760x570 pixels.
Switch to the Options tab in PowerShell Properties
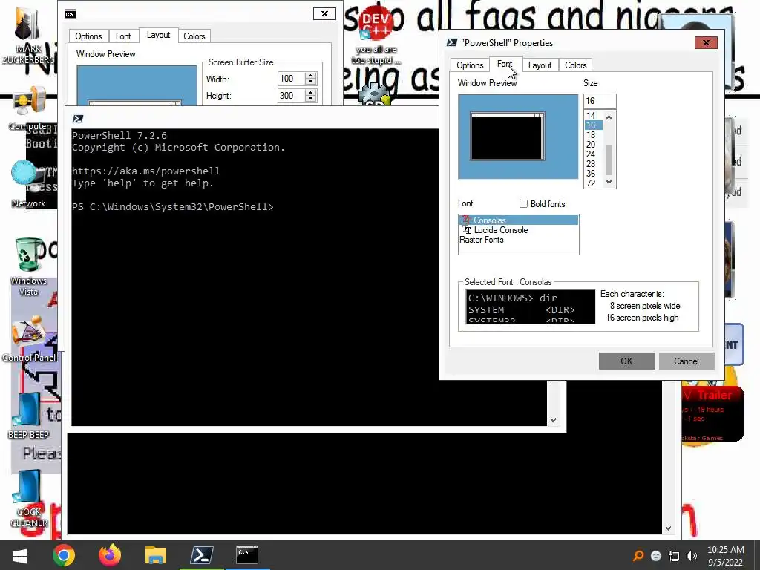(x=470, y=65)
